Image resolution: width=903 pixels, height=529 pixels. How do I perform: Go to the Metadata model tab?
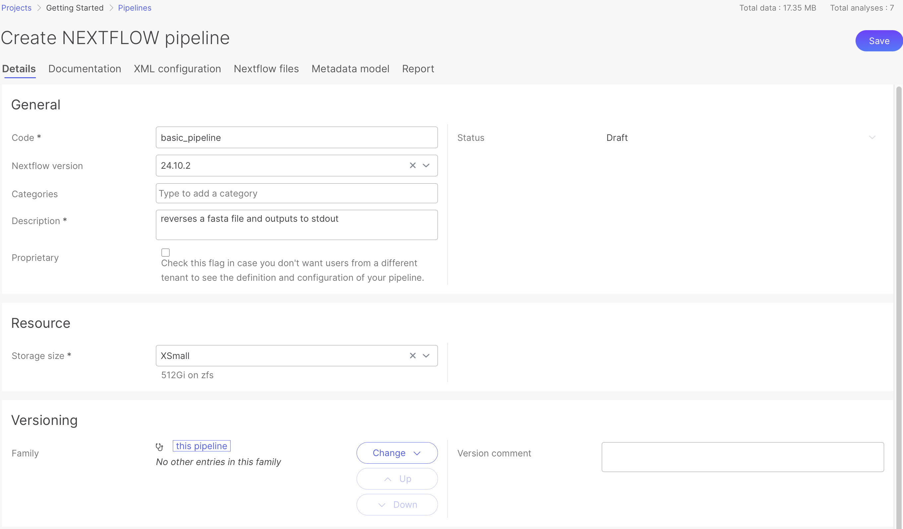[350, 69]
